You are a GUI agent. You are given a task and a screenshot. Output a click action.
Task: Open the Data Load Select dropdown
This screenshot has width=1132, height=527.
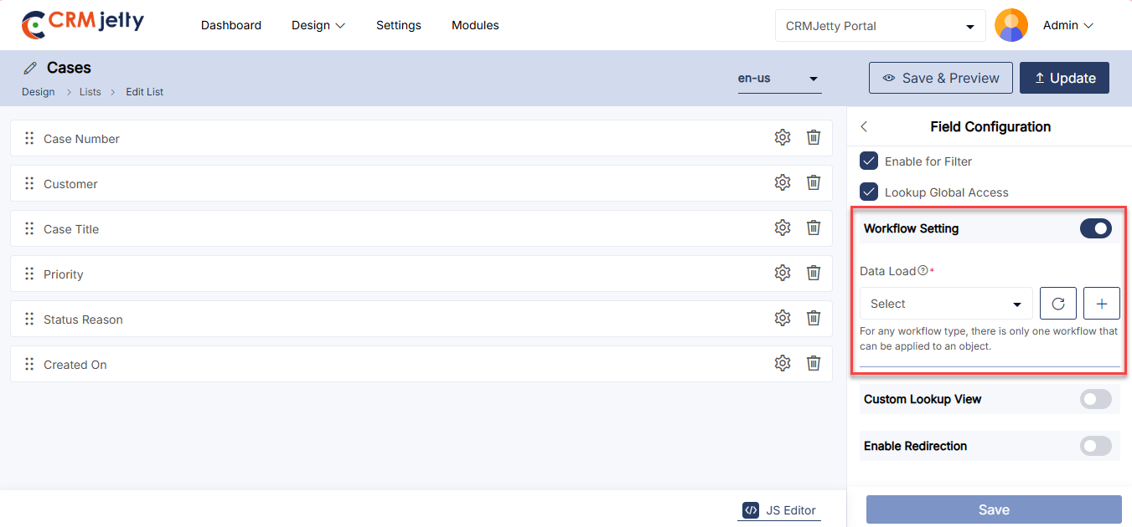click(x=945, y=304)
